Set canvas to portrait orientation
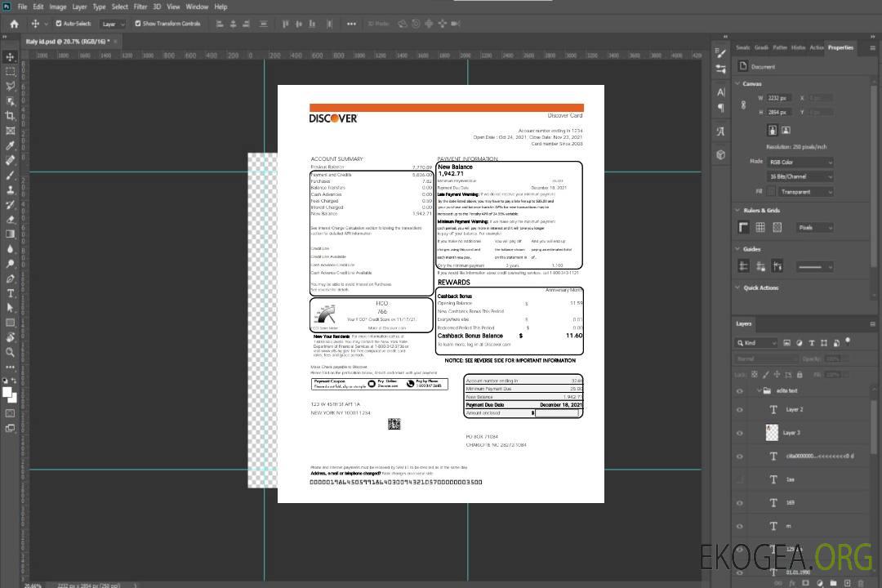This screenshot has width=882, height=588. 773,131
